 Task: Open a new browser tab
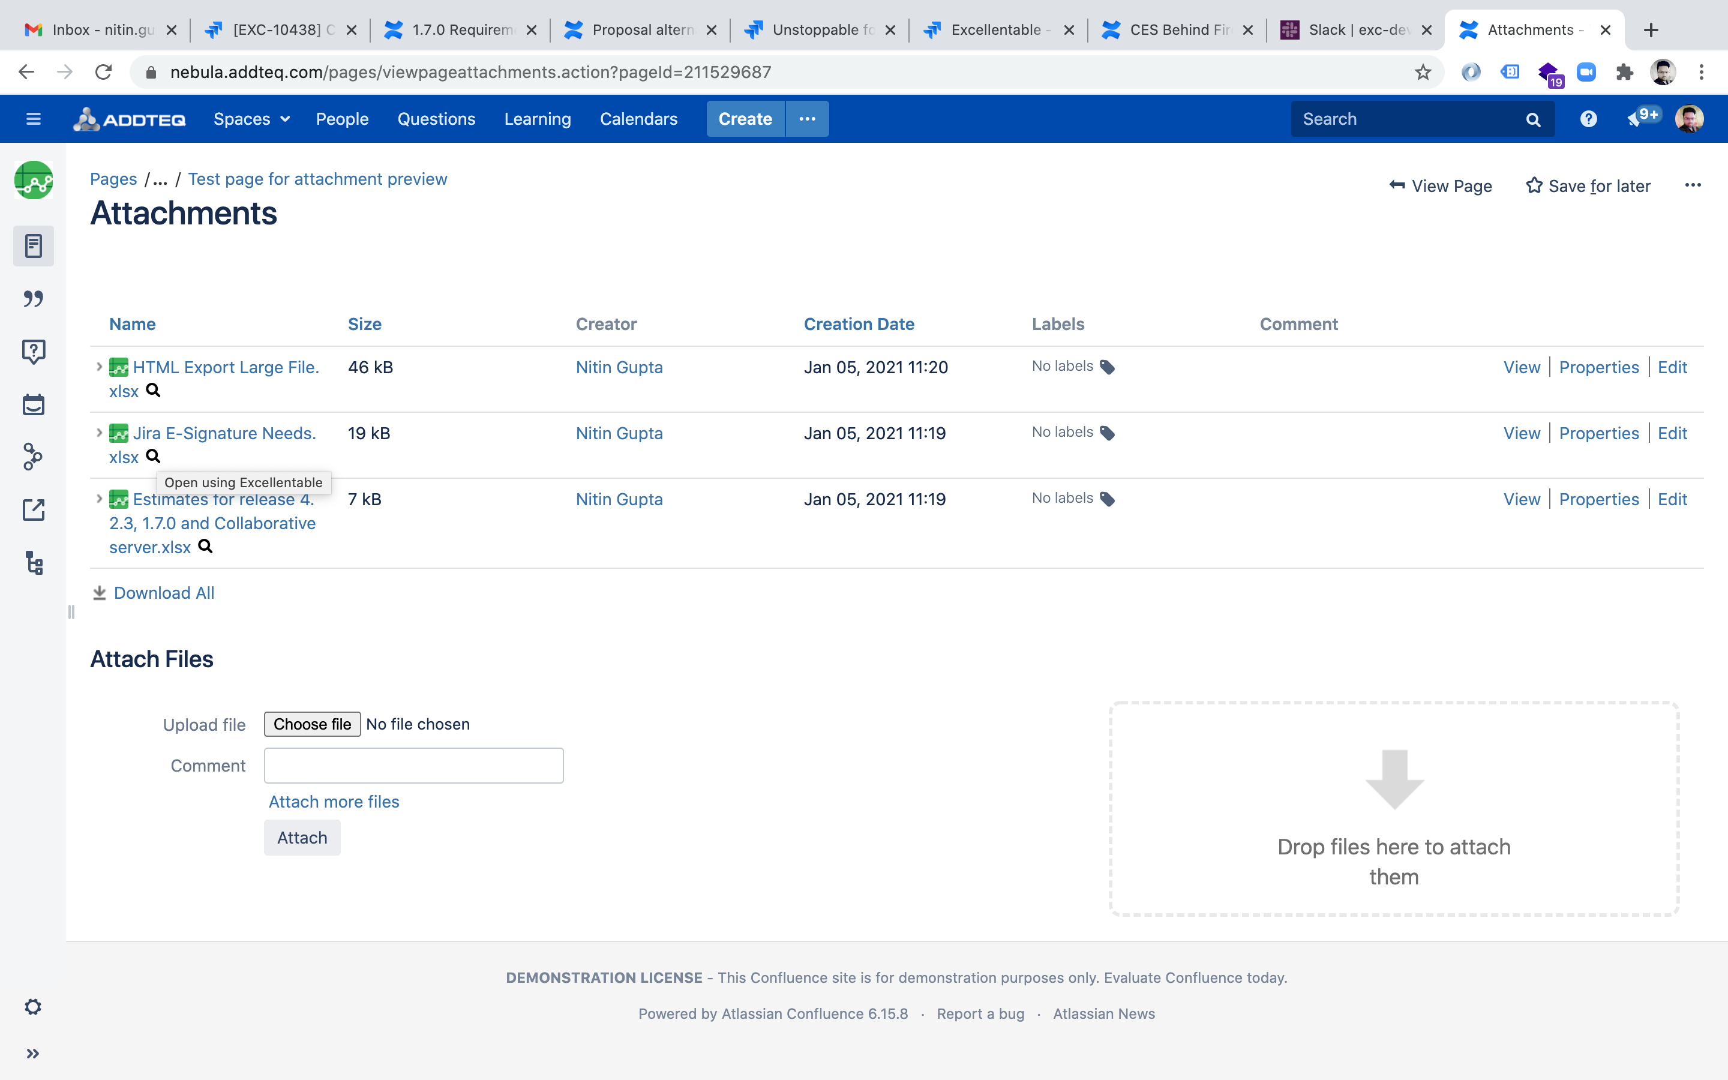coord(1650,30)
